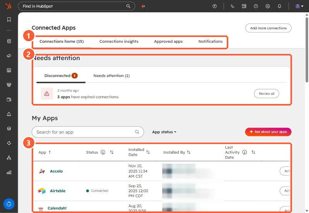Click the Review all button
309x213 pixels.
click(267, 94)
